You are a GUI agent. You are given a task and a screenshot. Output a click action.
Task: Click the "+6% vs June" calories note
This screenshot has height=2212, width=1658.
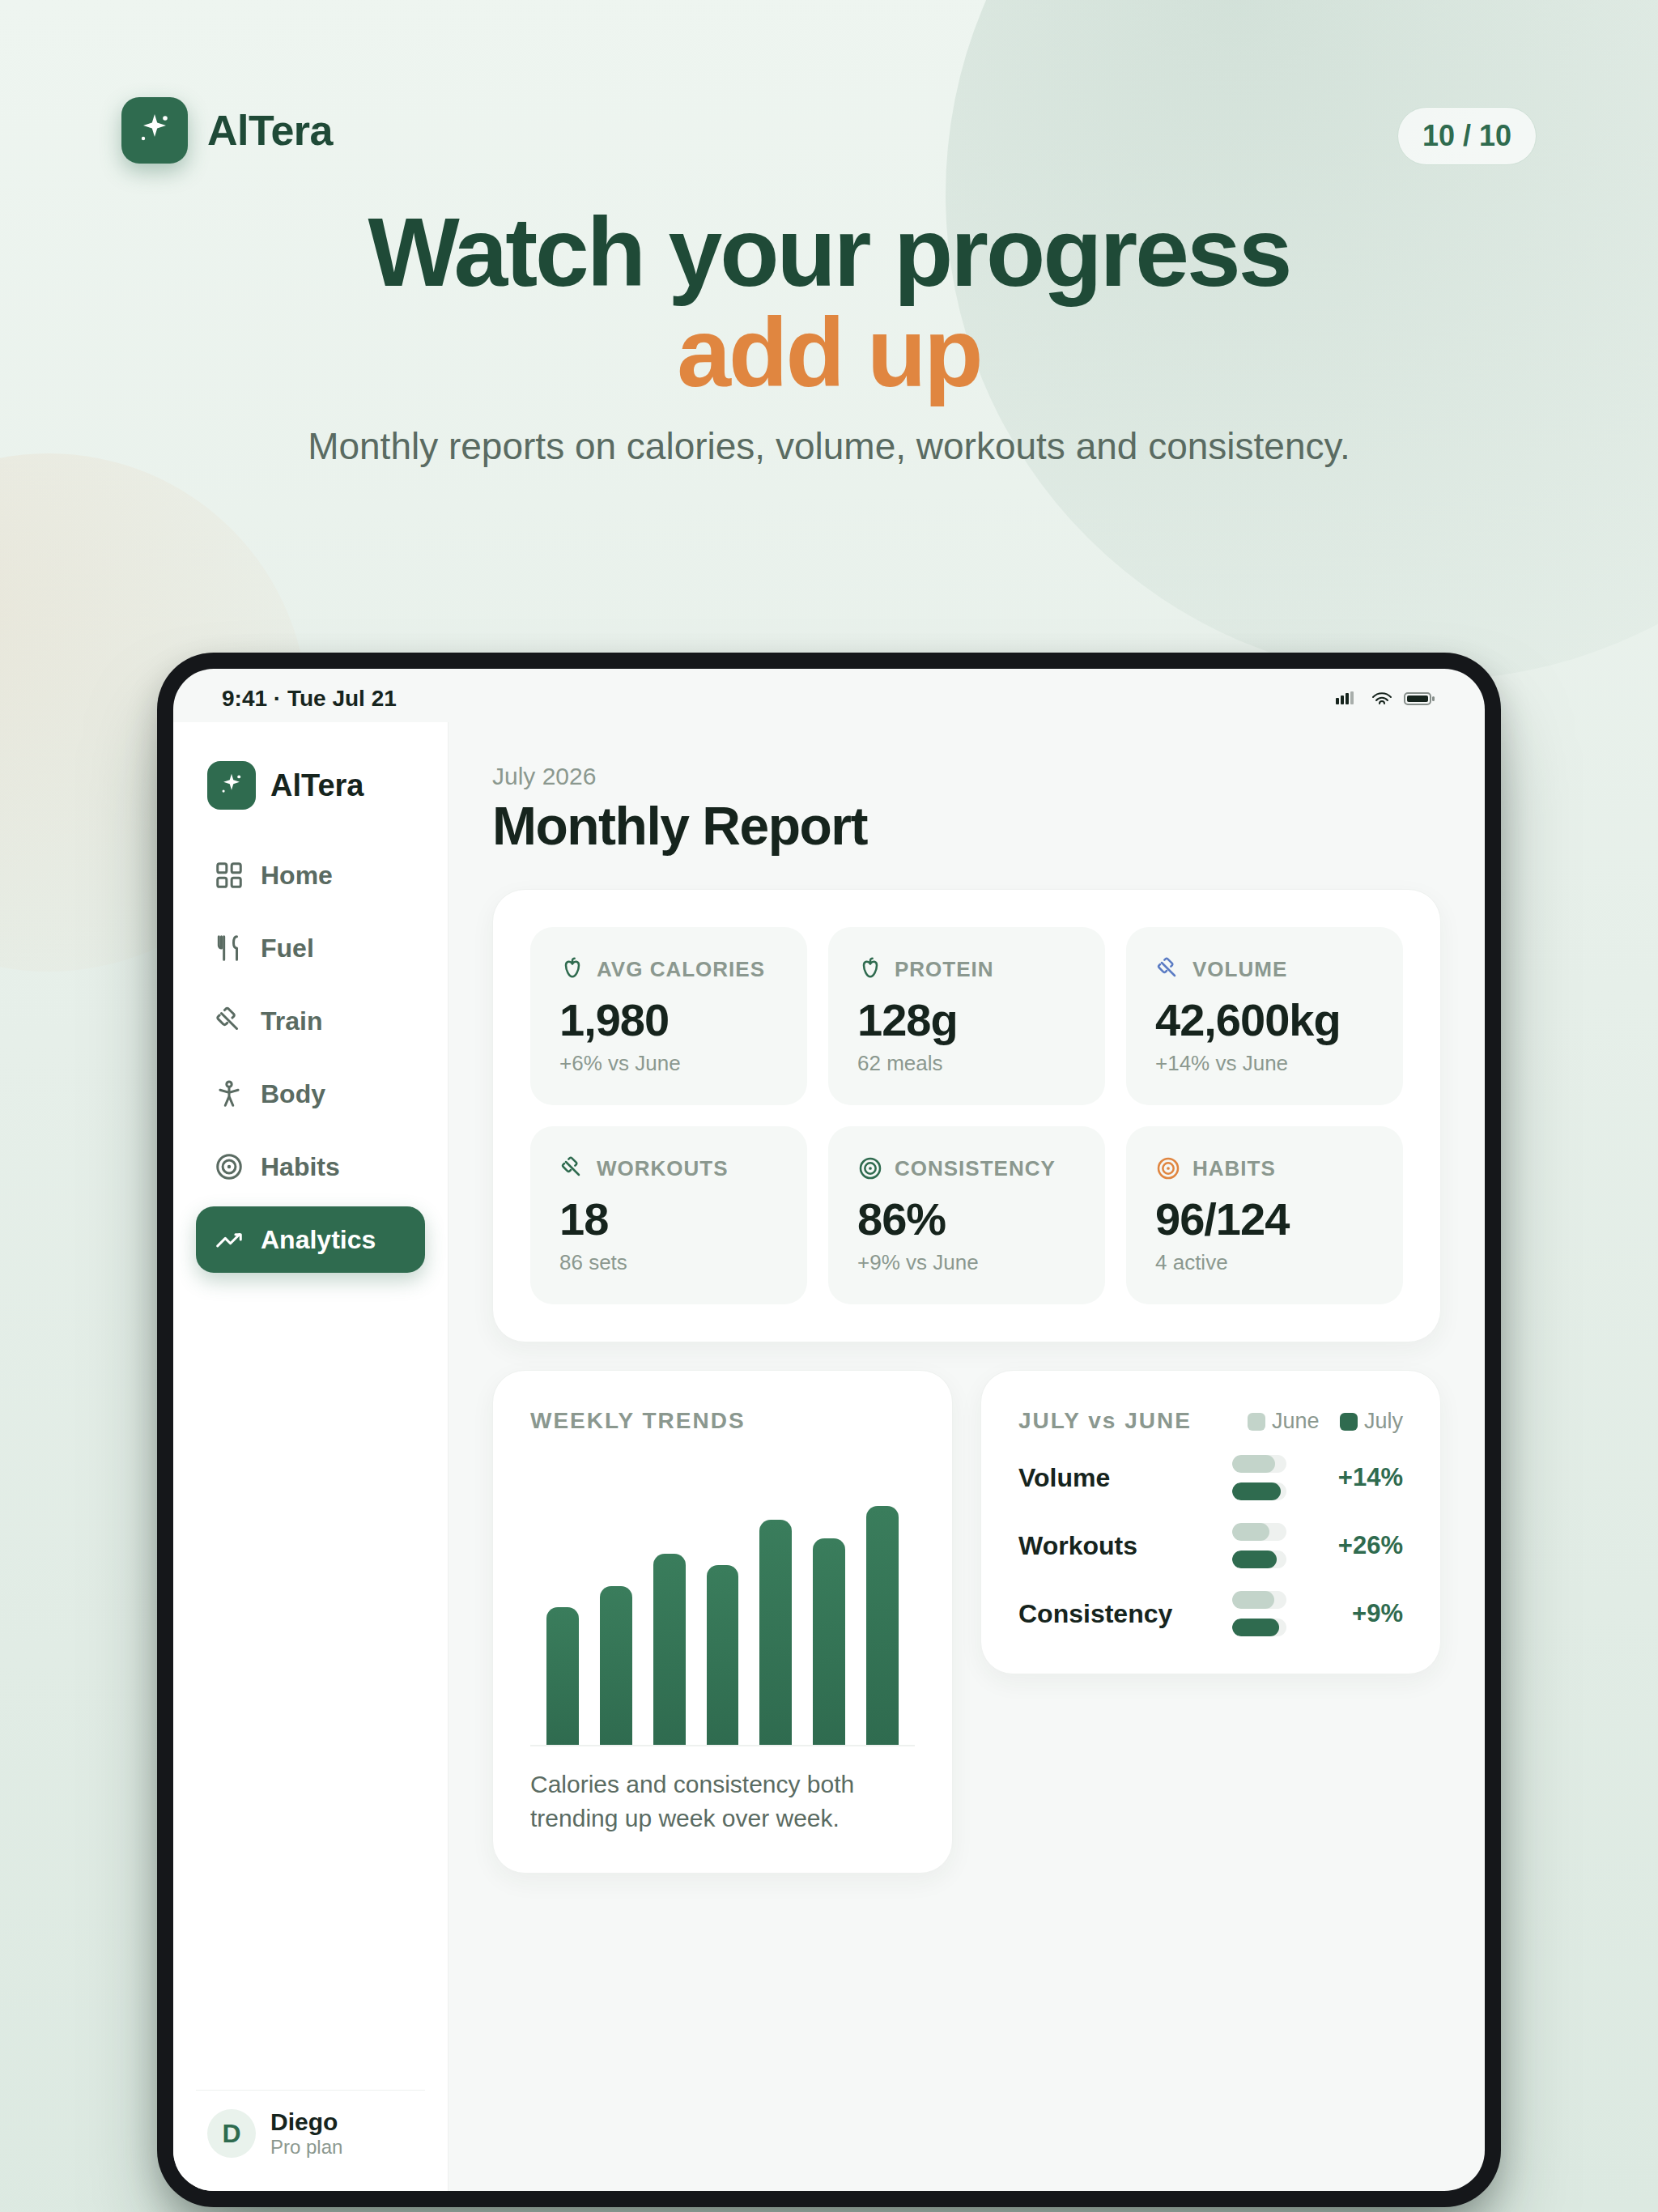click(620, 1063)
